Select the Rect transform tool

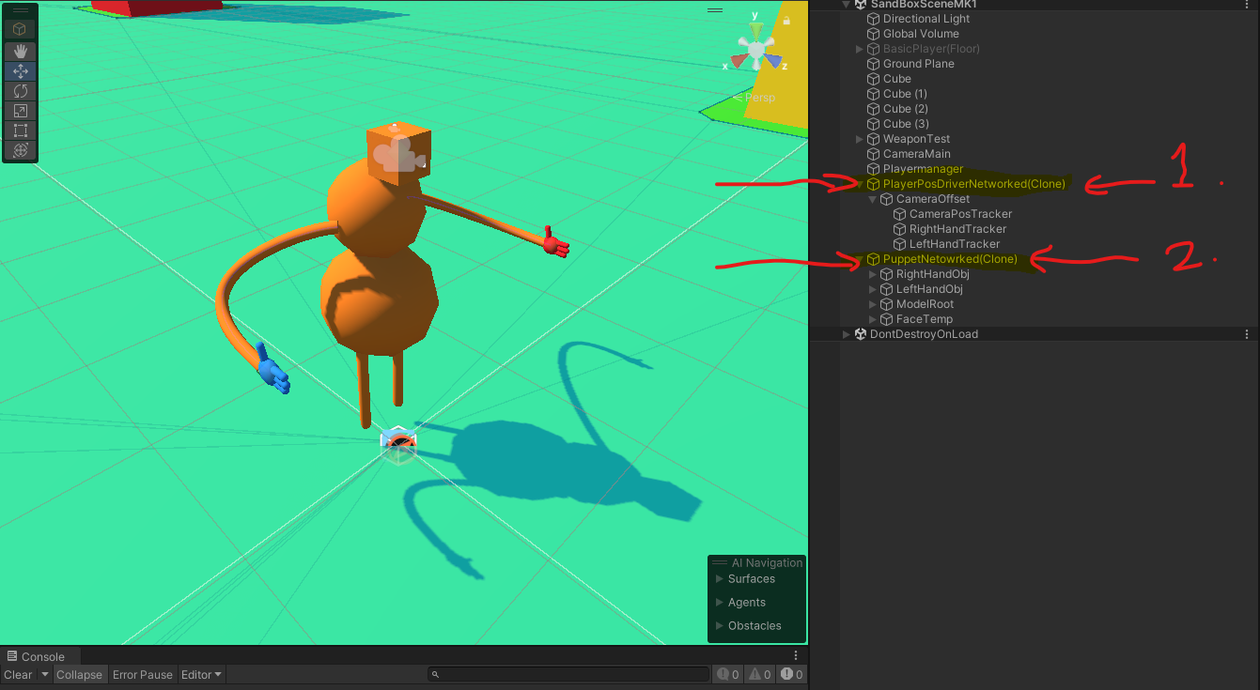point(20,130)
